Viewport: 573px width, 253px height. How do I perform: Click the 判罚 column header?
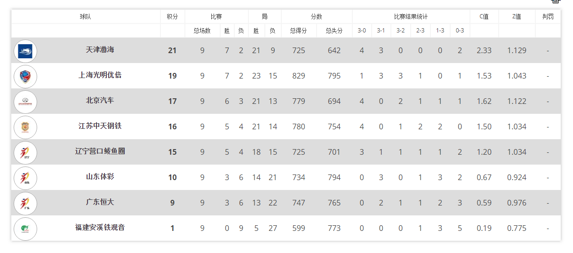548,16
